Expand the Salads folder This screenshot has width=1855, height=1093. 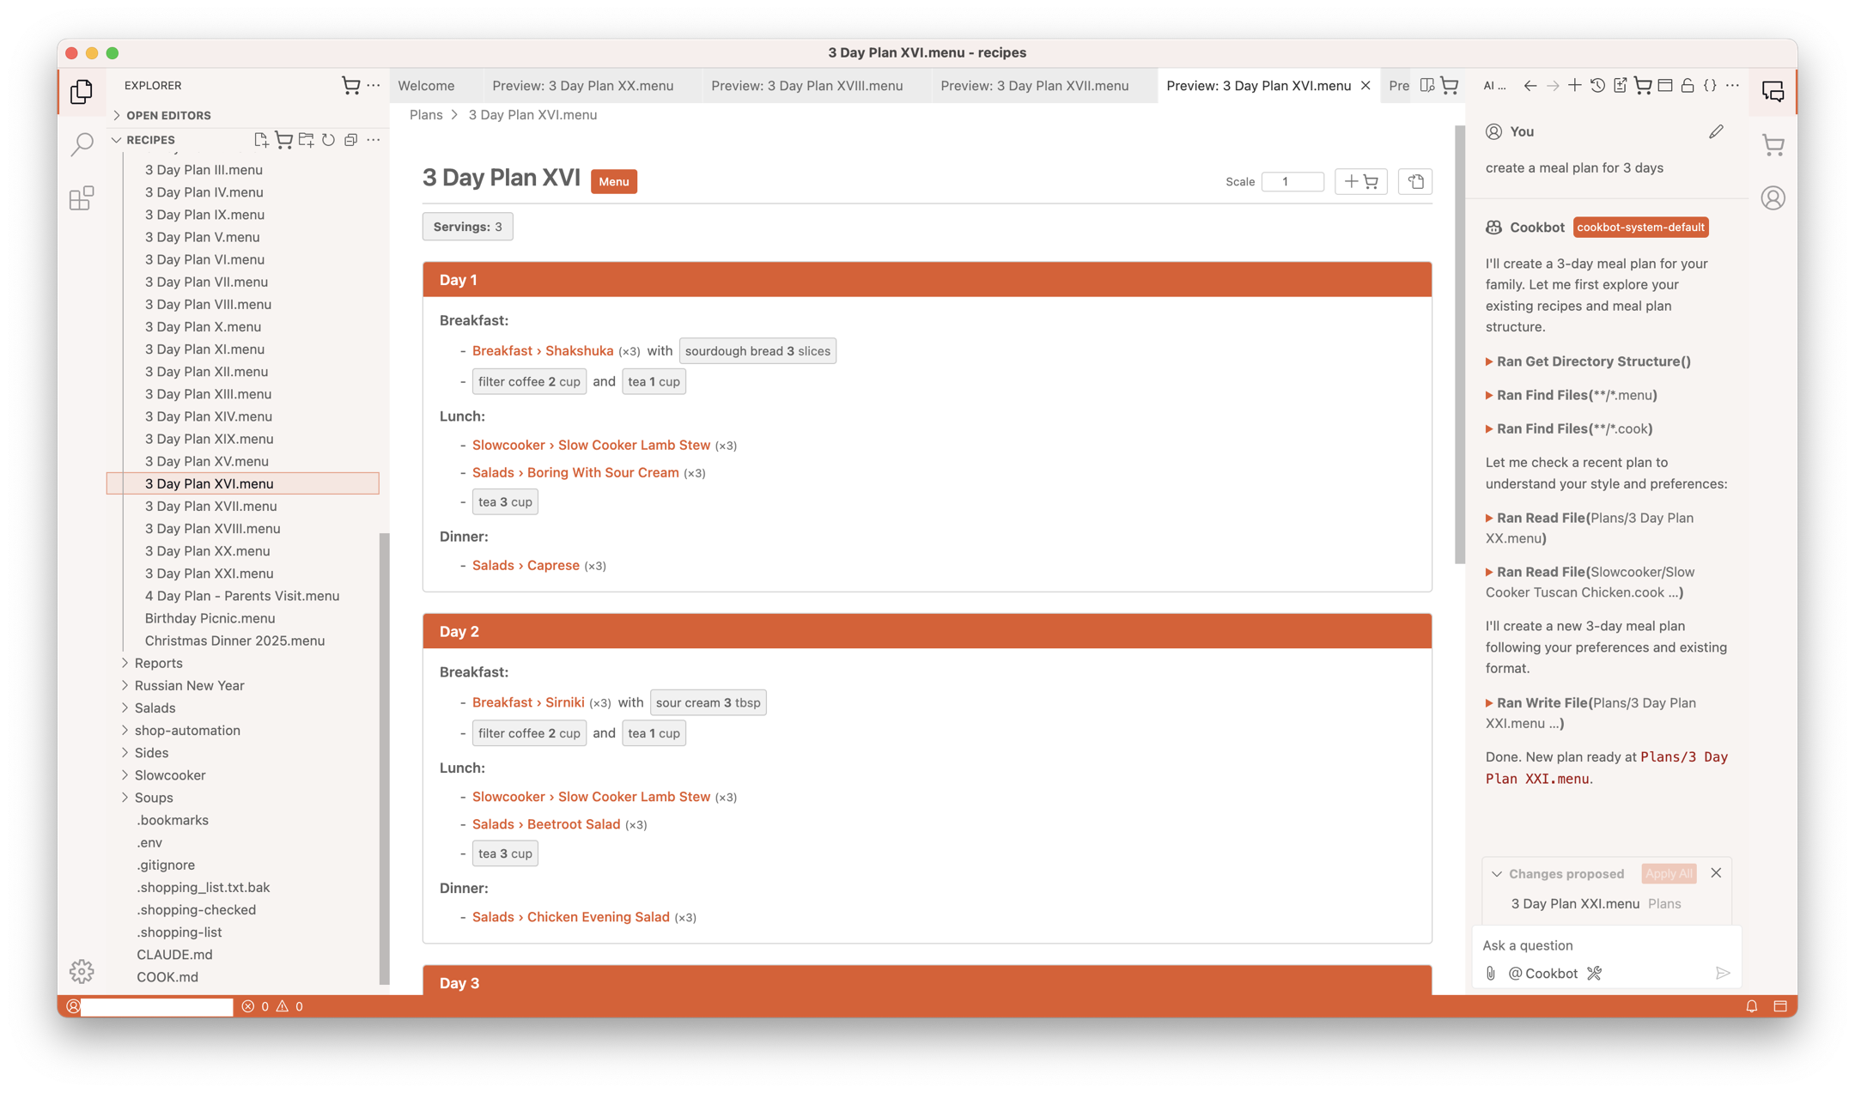[x=155, y=707]
